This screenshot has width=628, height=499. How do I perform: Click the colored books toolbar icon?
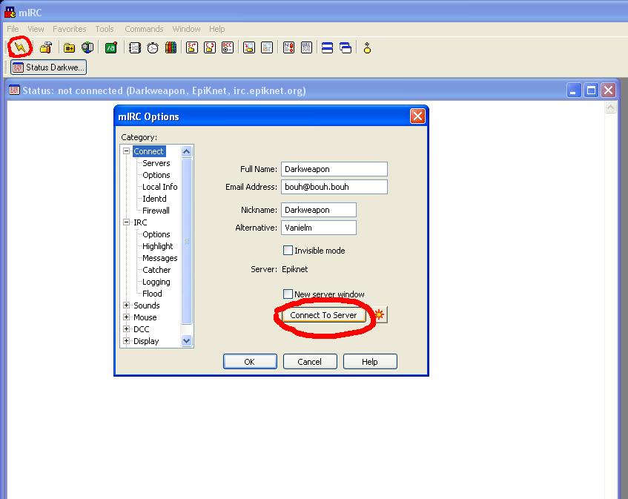(x=171, y=47)
